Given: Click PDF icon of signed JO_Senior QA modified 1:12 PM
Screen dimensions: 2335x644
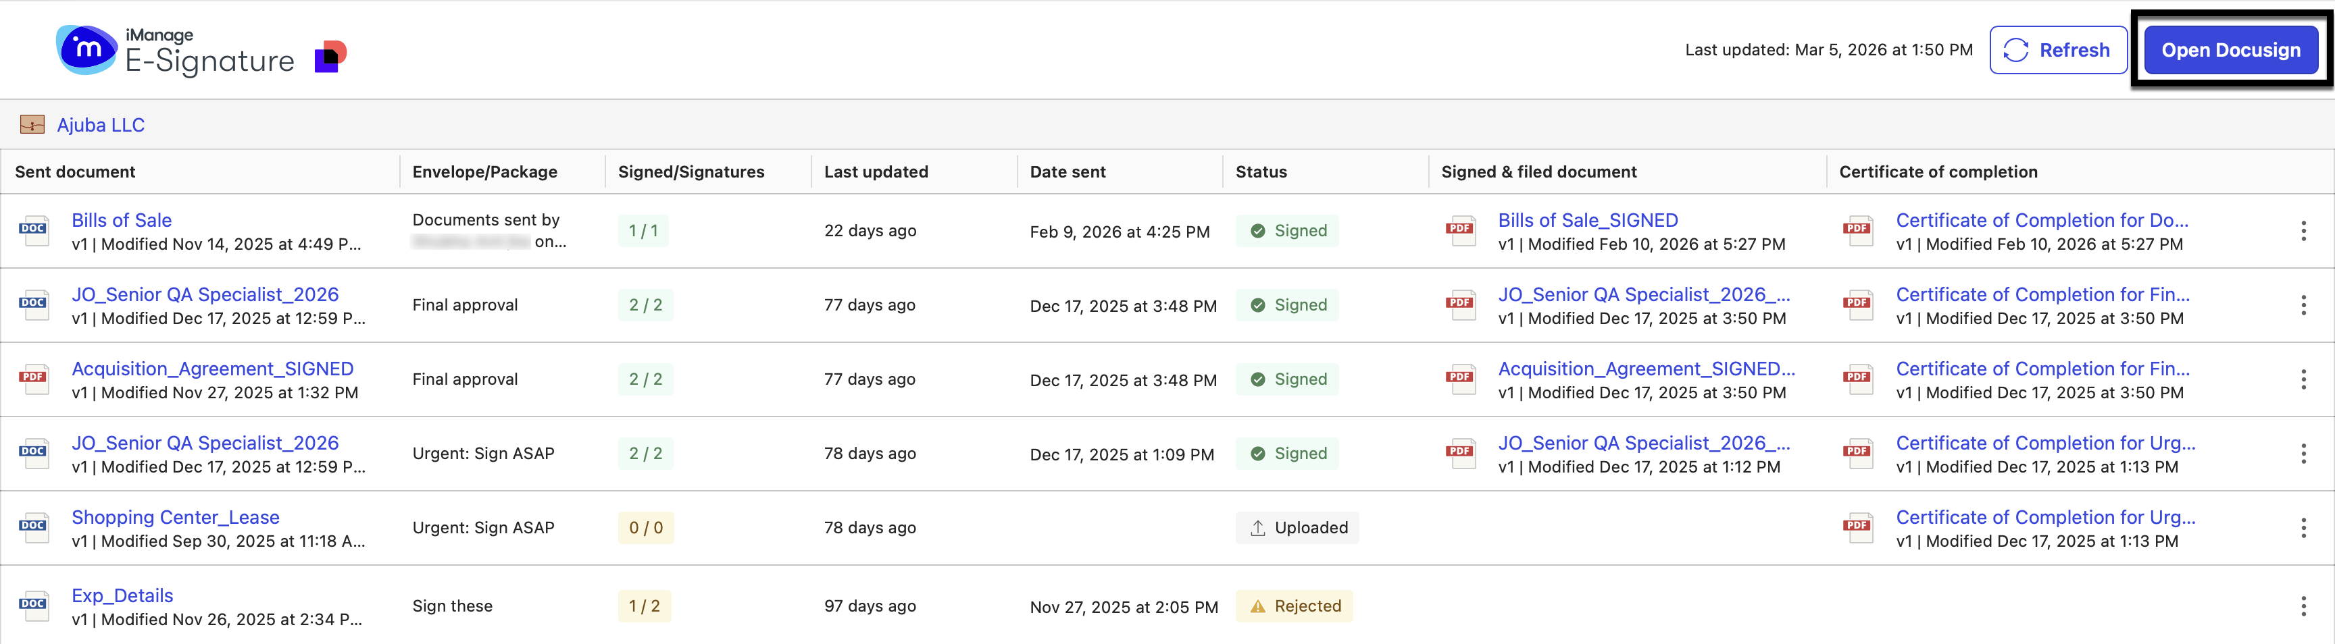Looking at the screenshot, I should tap(1460, 454).
